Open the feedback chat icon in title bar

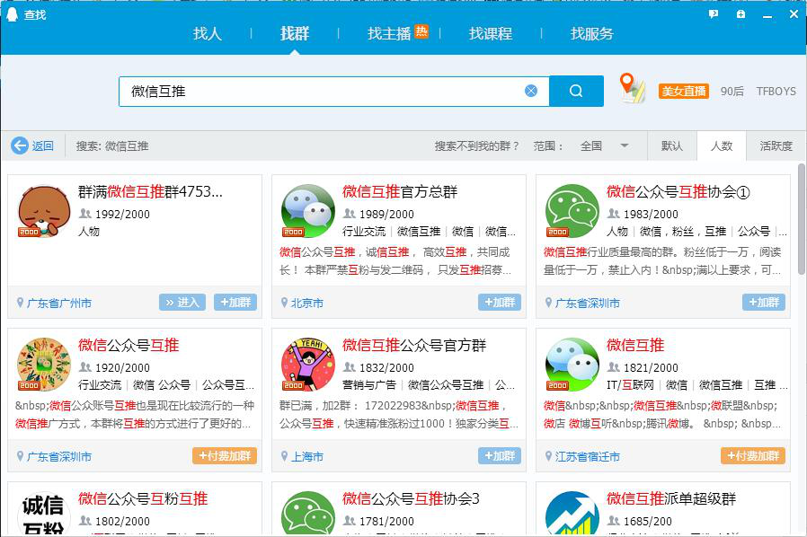[x=714, y=14]
